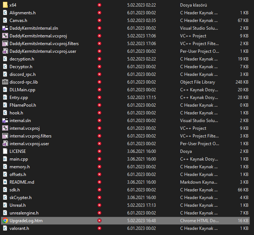Viewport: 254px width, 235px height.
Task: Click the red status icon for valorant.h
Action: point(100,228)
